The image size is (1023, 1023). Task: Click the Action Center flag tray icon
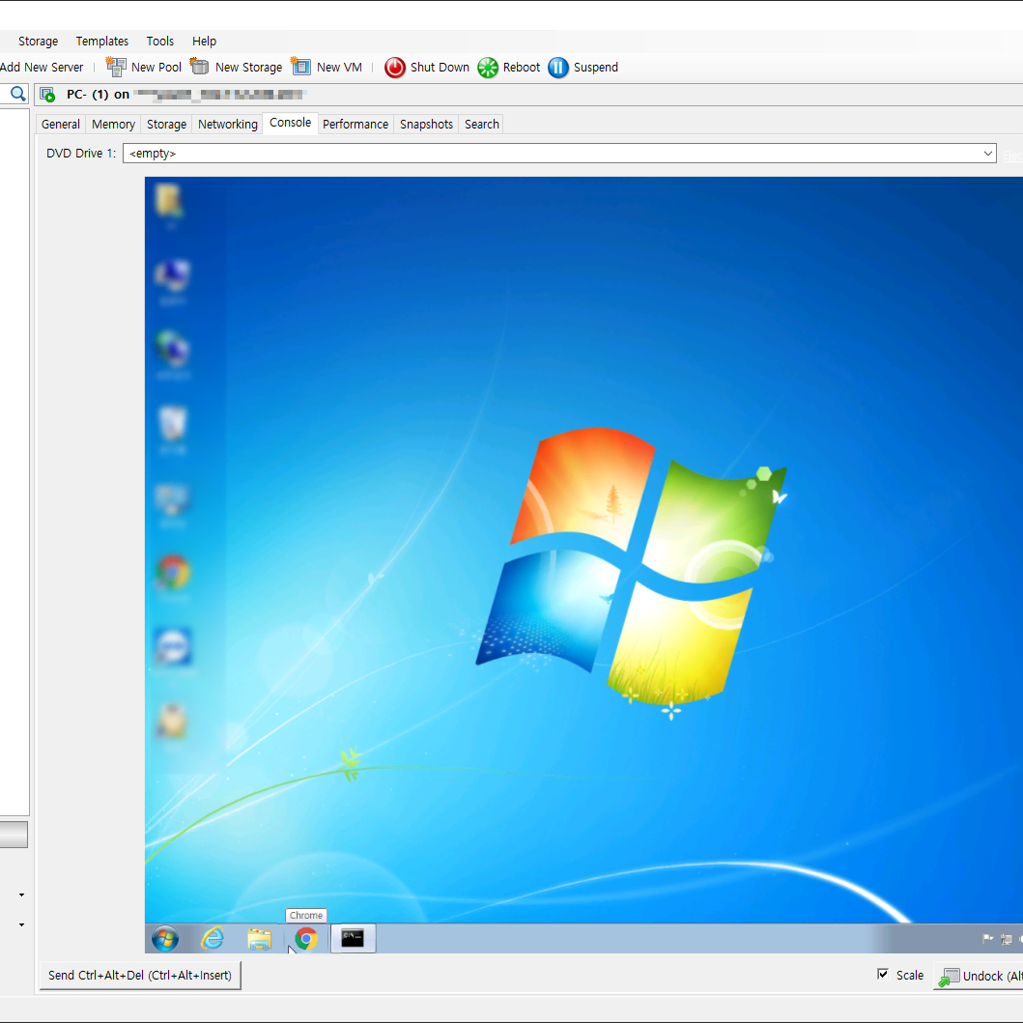988,939
